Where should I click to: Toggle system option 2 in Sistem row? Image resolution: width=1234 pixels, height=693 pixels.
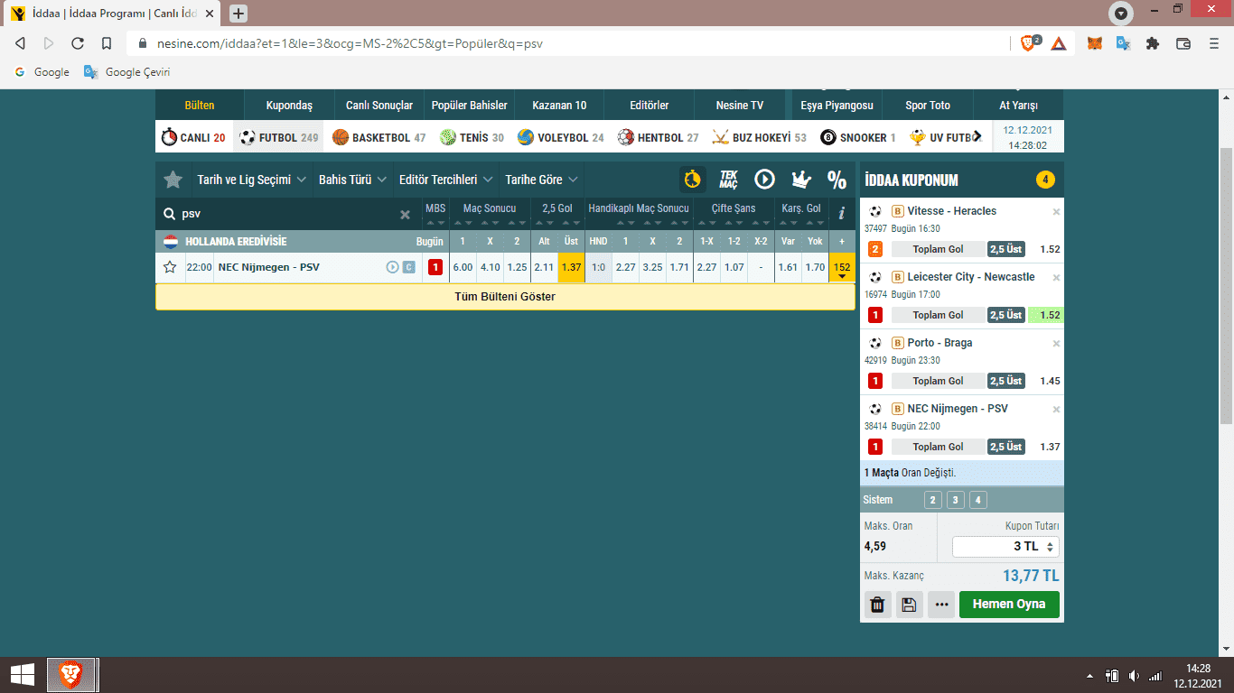933,500
